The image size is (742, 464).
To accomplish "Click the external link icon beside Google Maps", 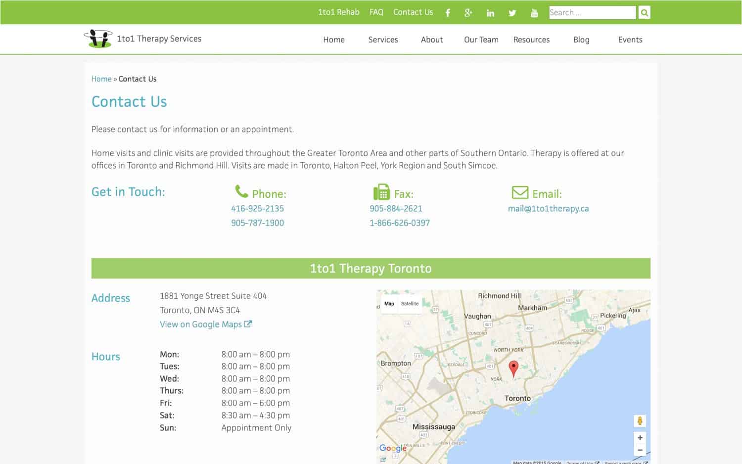I will (x=248, y=324).
